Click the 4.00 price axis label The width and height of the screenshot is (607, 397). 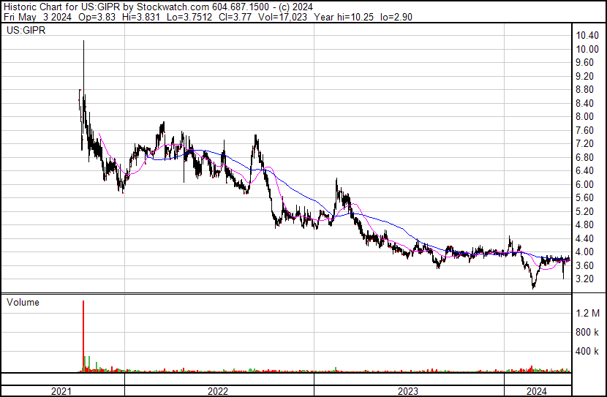tap(585, 252)
